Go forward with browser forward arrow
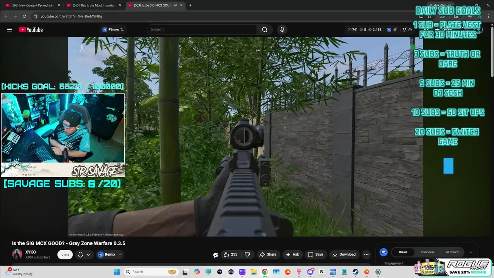 pos(15,16)
